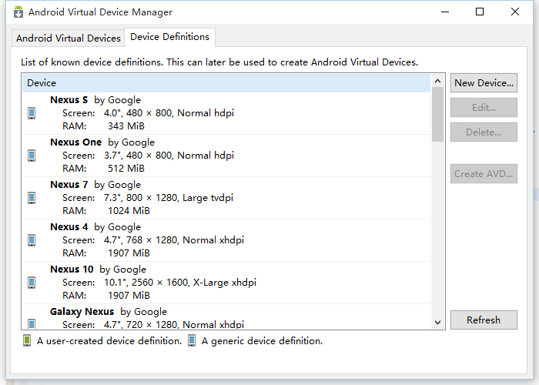Click the device list scrollbar thumb
The height and width of the screenshot is (385, 539).
pos(437,114)
